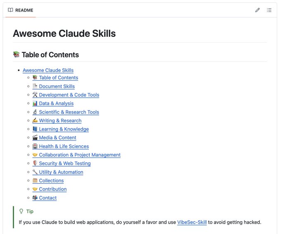The width and height of the screenshot is (281, 234).
Task: Click the hammer and wrench emoji beside Development
Action: pos(35,95)
